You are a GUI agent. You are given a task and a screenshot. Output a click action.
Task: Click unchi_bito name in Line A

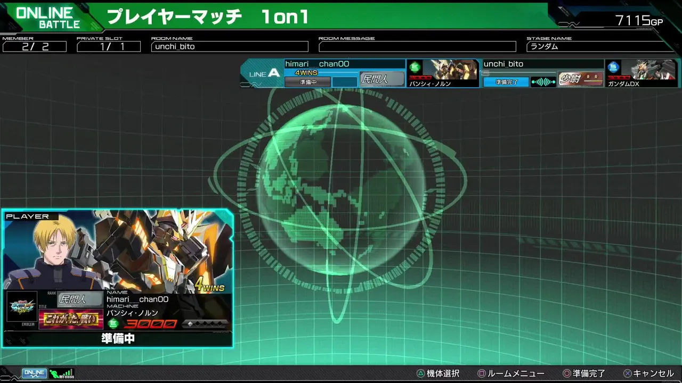click(504, 64)
